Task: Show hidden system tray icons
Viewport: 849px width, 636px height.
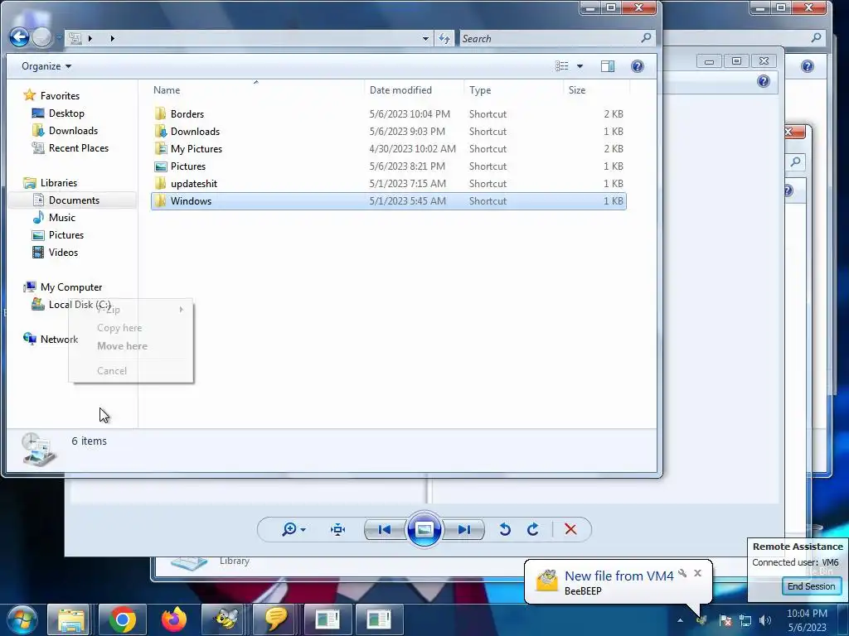Action: (x=680, y=620)
